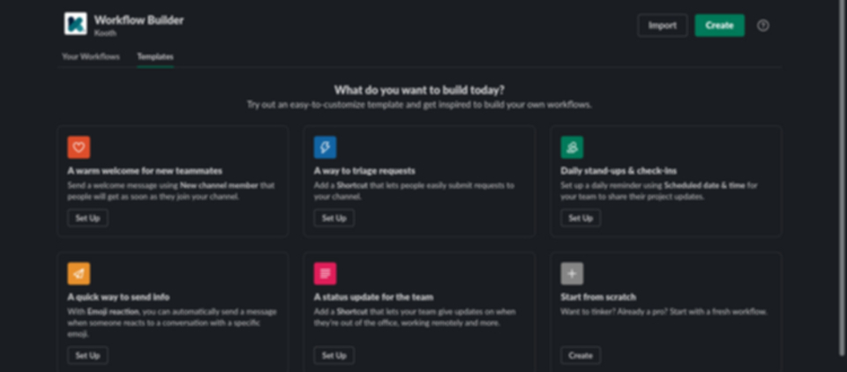847x372 pixels.
Task: Click the vertical scrollbar on the right edge
Action: click(x=842, y=178)
